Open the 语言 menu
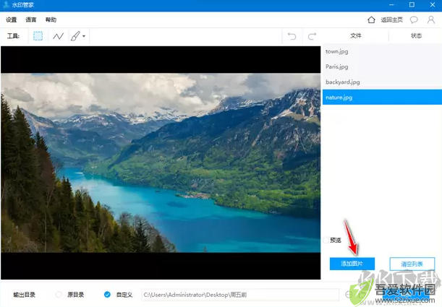Screen dimensions: 442x307 (31, 20)
